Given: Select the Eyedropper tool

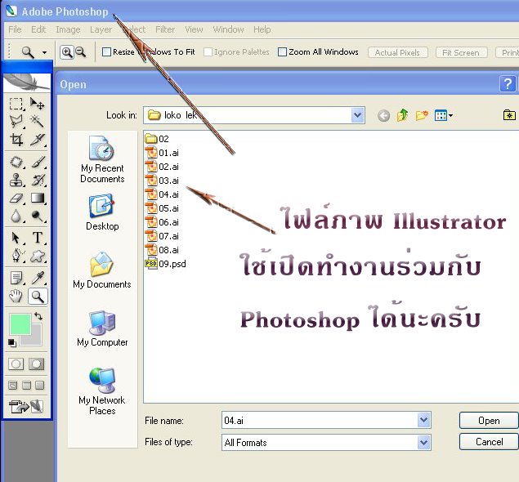Looking at the screenshot, I should (37, 278).
